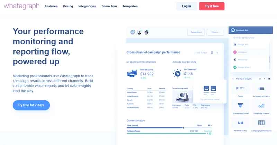This screenshot has height=145, width=277.
Task: Click the Conversion goals heading
Action: [136, 120]
